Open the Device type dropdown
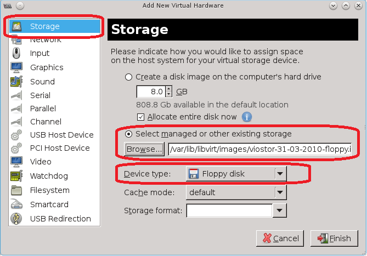 [x=280, y=174]
